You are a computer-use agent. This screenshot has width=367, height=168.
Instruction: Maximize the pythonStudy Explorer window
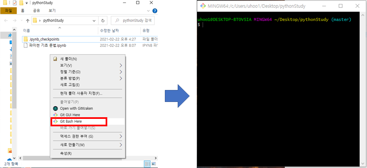pyautogui.click(x=138, y=3)
